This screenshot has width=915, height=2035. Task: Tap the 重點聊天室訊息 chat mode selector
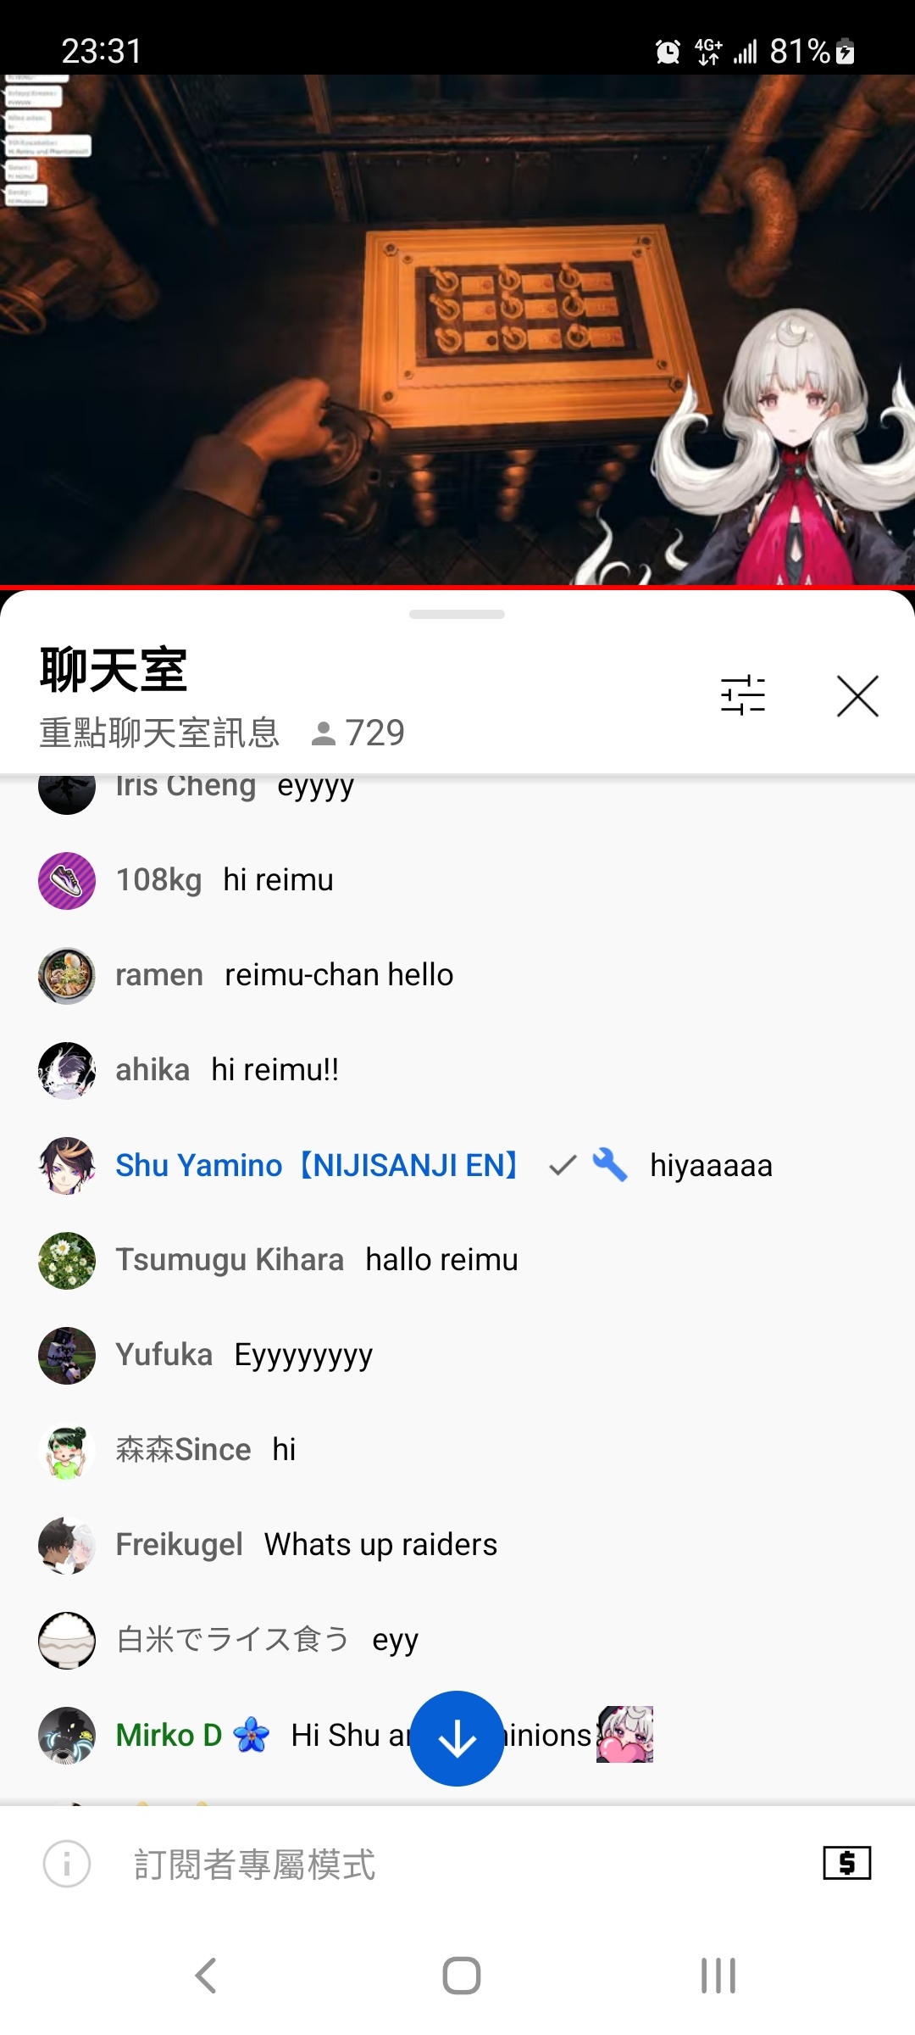point(159,733)
